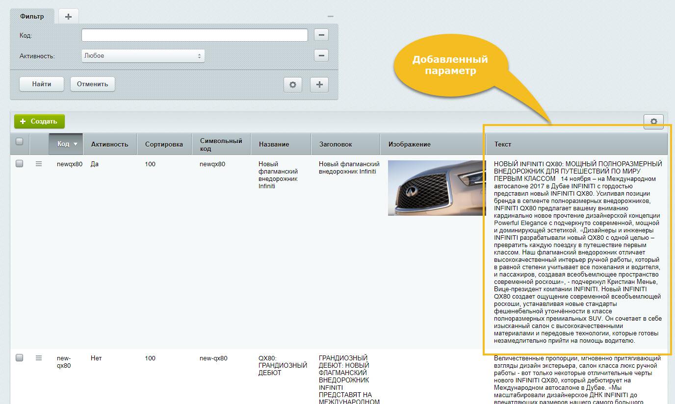Toggle sort arrow on Код column
675x404 pixels.
(75, 144)
